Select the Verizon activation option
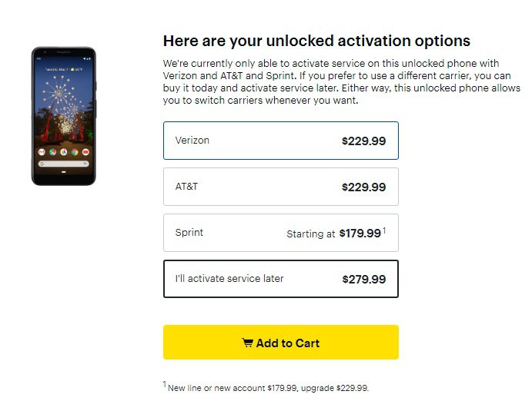This screenshot has height=401, width=532. (x=280, y=141)
